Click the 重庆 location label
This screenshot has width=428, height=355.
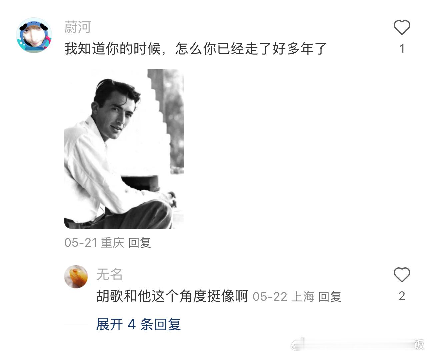pyautogui.click(x=112, y=243)
